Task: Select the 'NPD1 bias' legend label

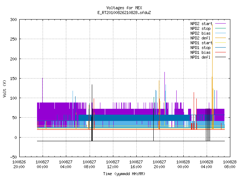Action: click(200, 52)
